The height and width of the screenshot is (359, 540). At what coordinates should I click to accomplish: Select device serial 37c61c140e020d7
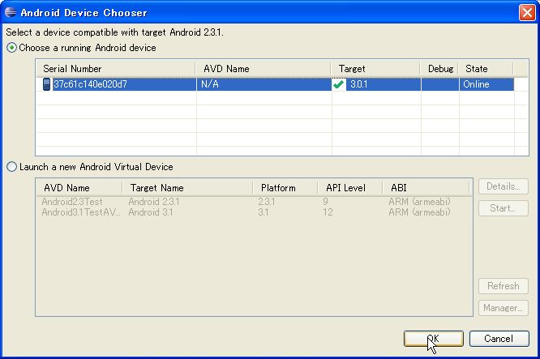[90, 84]
